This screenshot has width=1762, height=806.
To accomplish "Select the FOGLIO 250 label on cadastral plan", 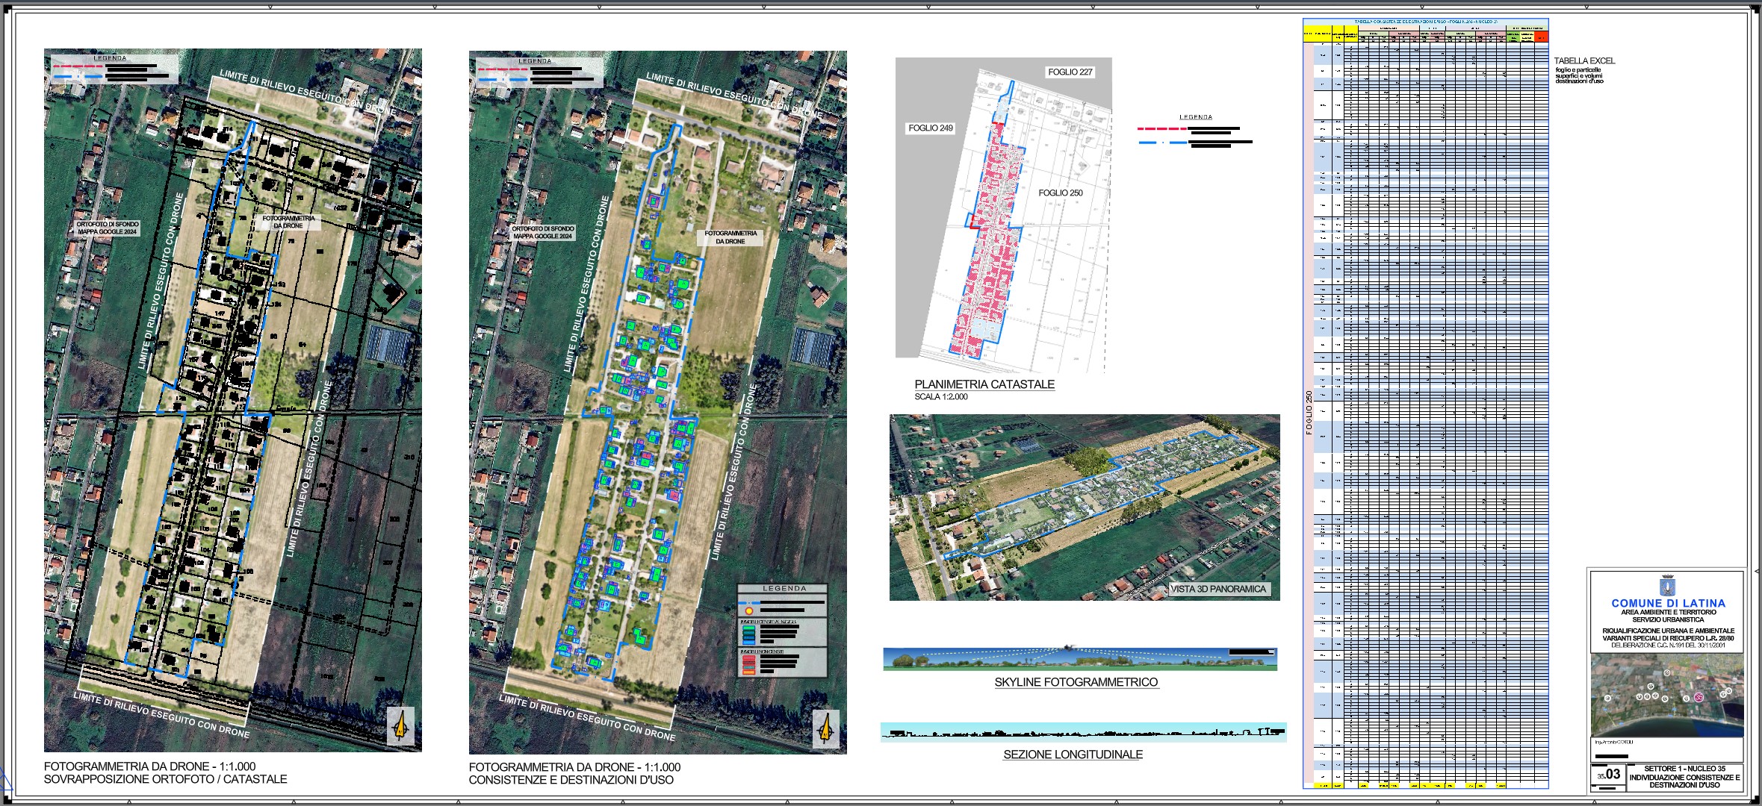I will point(1061,193).
